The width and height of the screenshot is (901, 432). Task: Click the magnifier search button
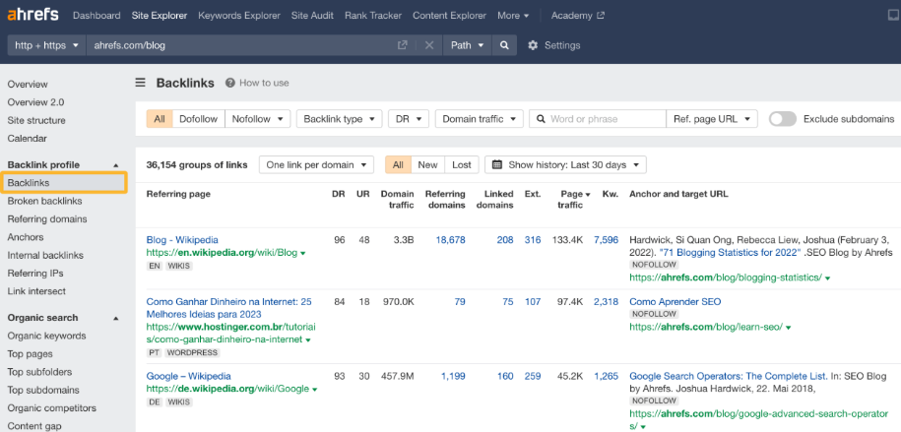[x=504, y=45]
